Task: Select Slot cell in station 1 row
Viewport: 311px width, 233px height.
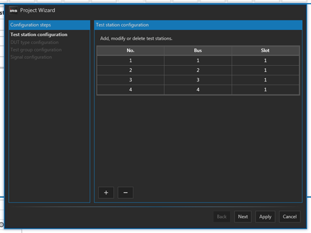Action: point(265,60)
